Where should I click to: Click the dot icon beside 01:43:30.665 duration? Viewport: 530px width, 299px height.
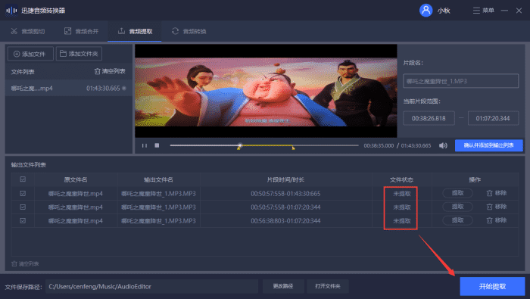[x=124, y=88]
